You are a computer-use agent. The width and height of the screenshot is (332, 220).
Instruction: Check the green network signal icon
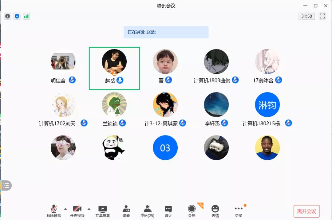click(26, 16)
